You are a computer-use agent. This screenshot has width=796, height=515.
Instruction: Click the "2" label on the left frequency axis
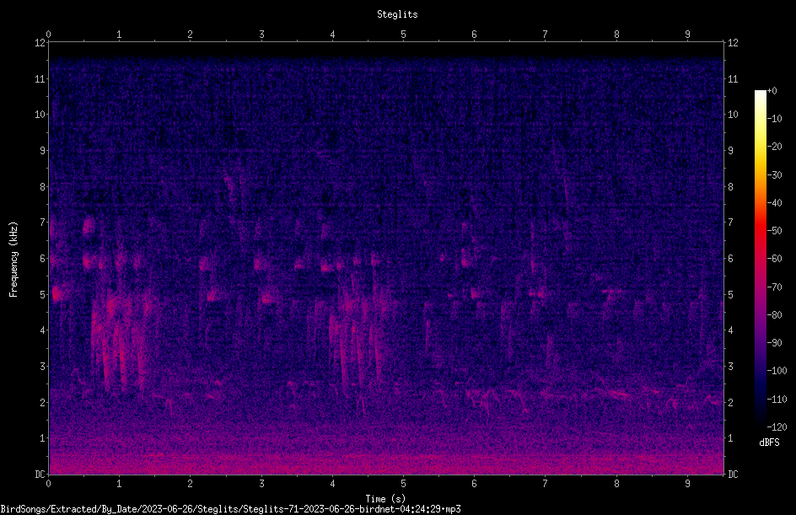(x=42, y=402)
